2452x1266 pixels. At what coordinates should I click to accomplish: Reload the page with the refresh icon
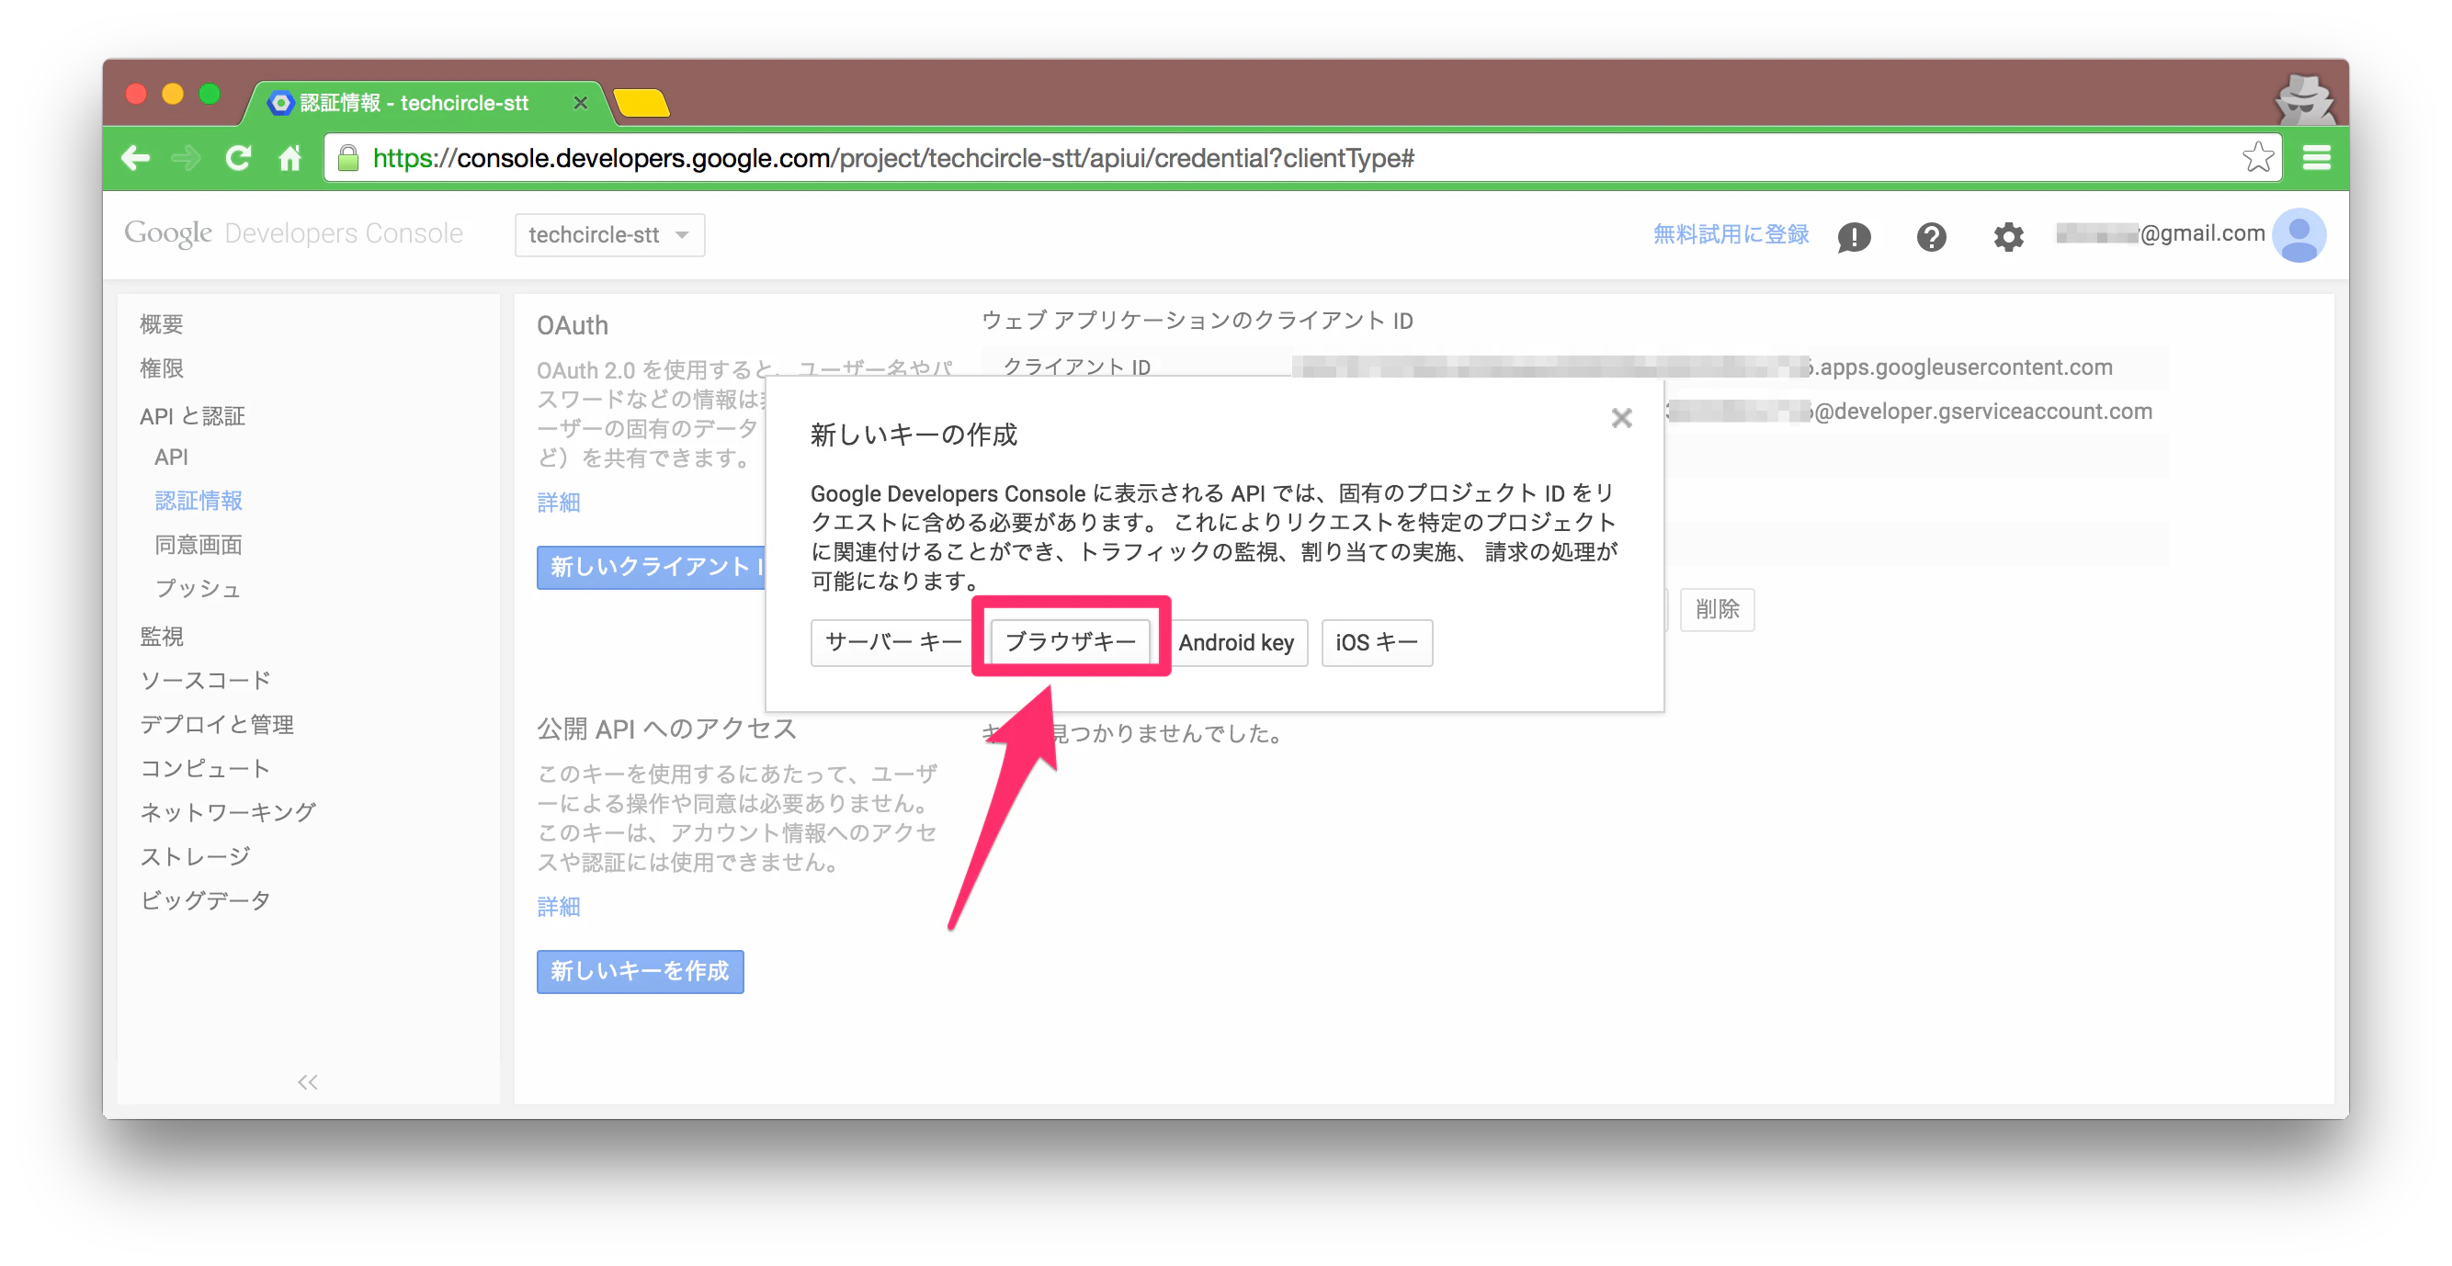tap(238, 158)
